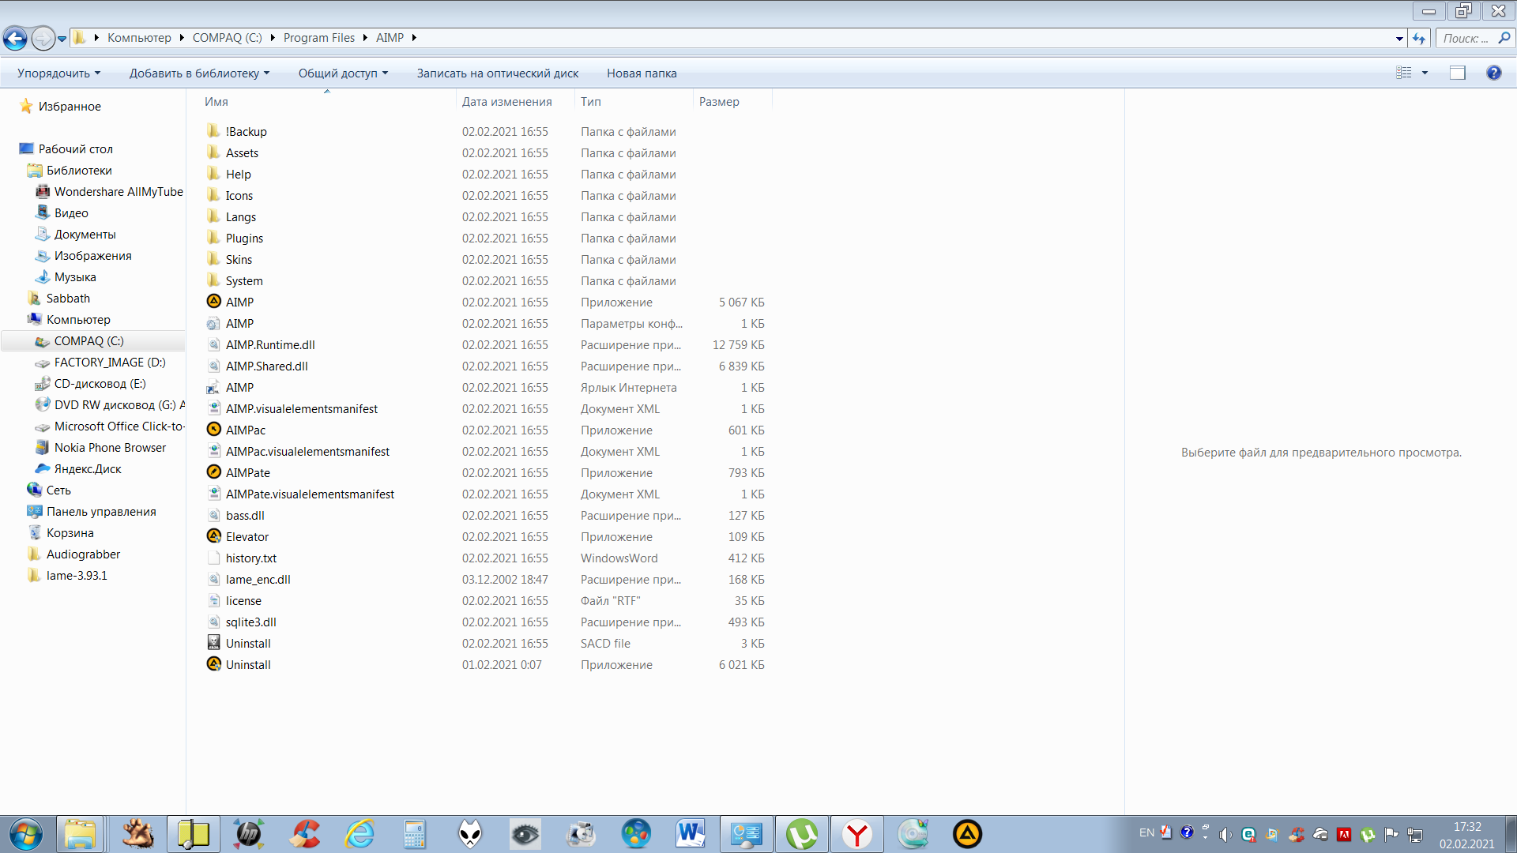
Task: Open AIMP player from the taskbar
Action: [967, 834]
